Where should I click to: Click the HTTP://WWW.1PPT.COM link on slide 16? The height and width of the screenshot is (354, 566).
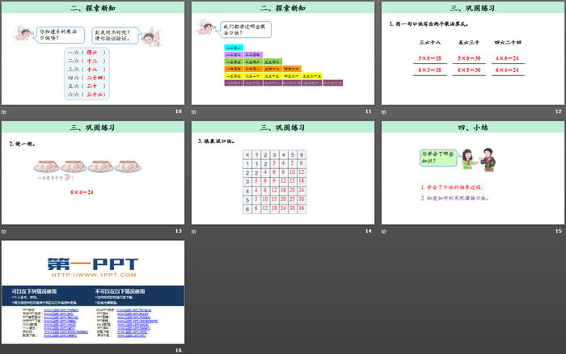click(91, 275)
